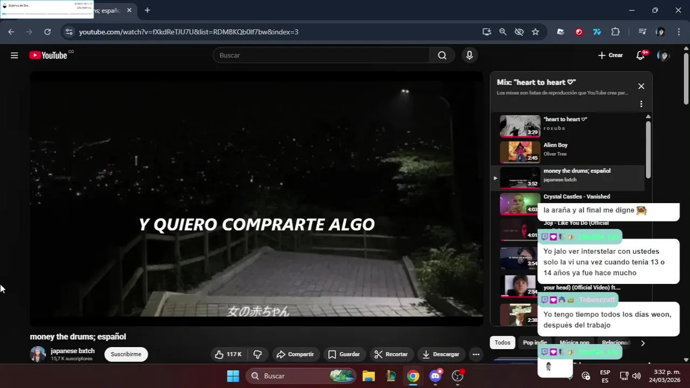Screen dimensions: 690x388
Task: Subscribe with the Suscribirme button
Action: [x=126, y=354]
